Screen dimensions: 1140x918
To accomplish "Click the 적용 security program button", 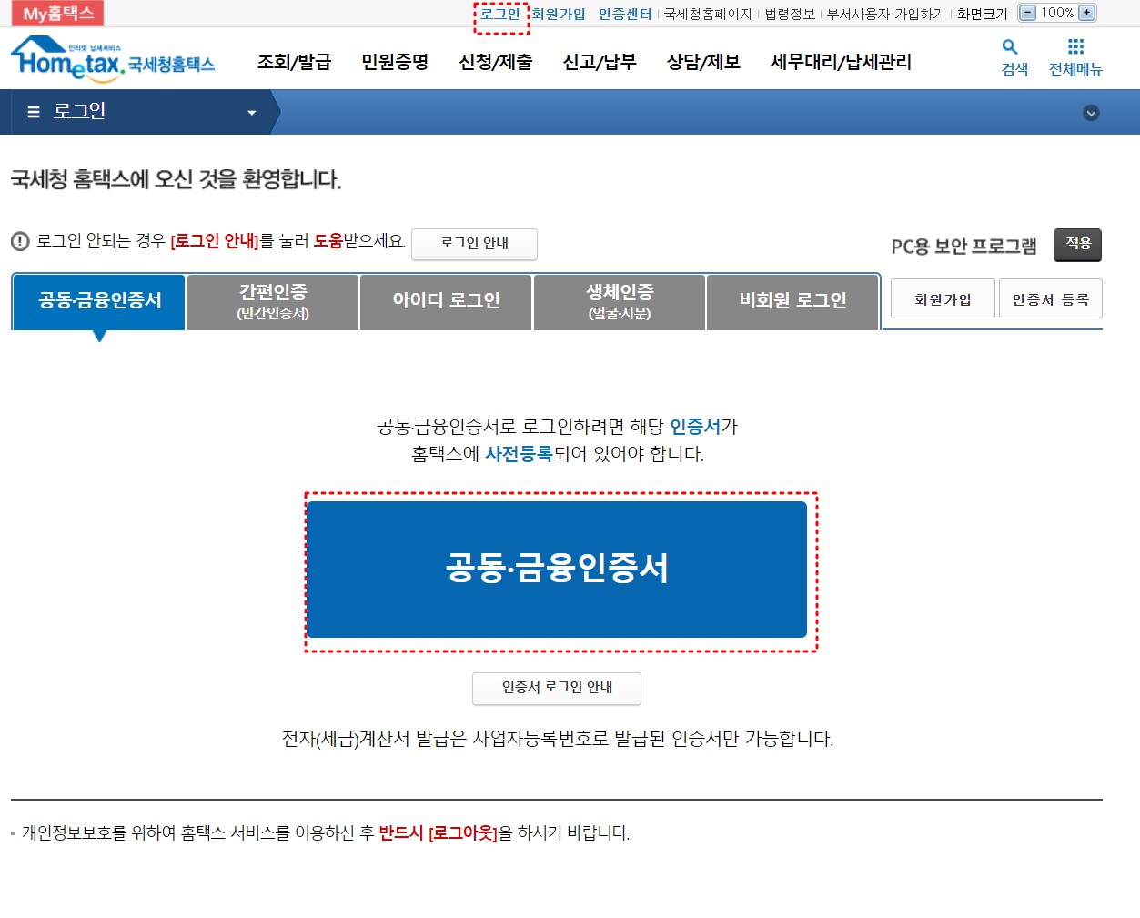I will (x=1077, y=245).
